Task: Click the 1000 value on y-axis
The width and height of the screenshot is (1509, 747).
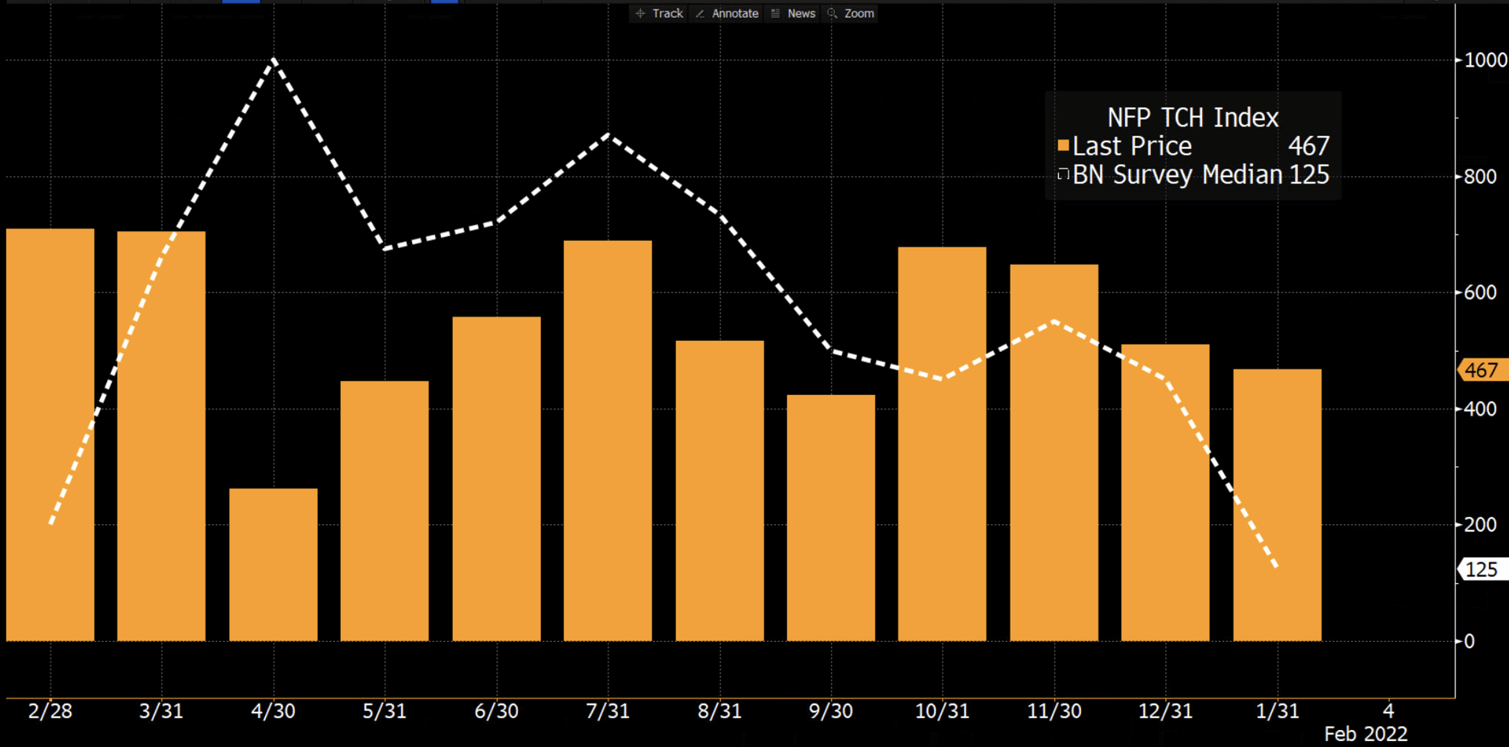Action: pos(1485,60)
